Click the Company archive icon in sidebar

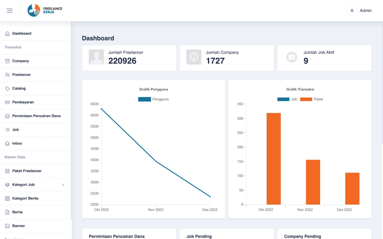pyautogui.click(x=7, y=61)
